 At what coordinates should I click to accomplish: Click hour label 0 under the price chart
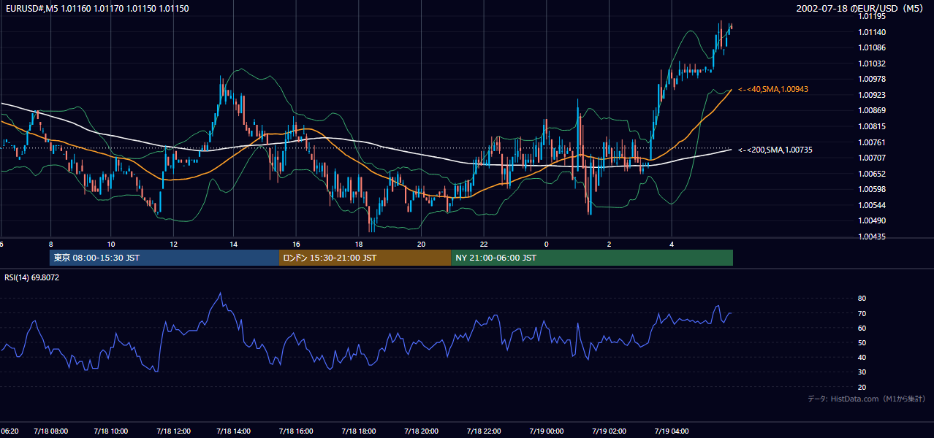click(546, 244)
